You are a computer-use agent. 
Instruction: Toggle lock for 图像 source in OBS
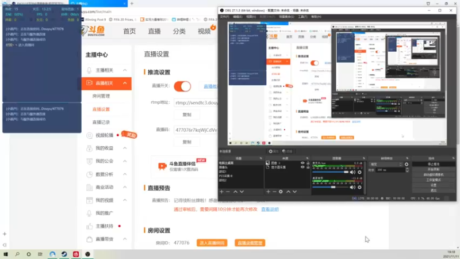tap(308, 163)
